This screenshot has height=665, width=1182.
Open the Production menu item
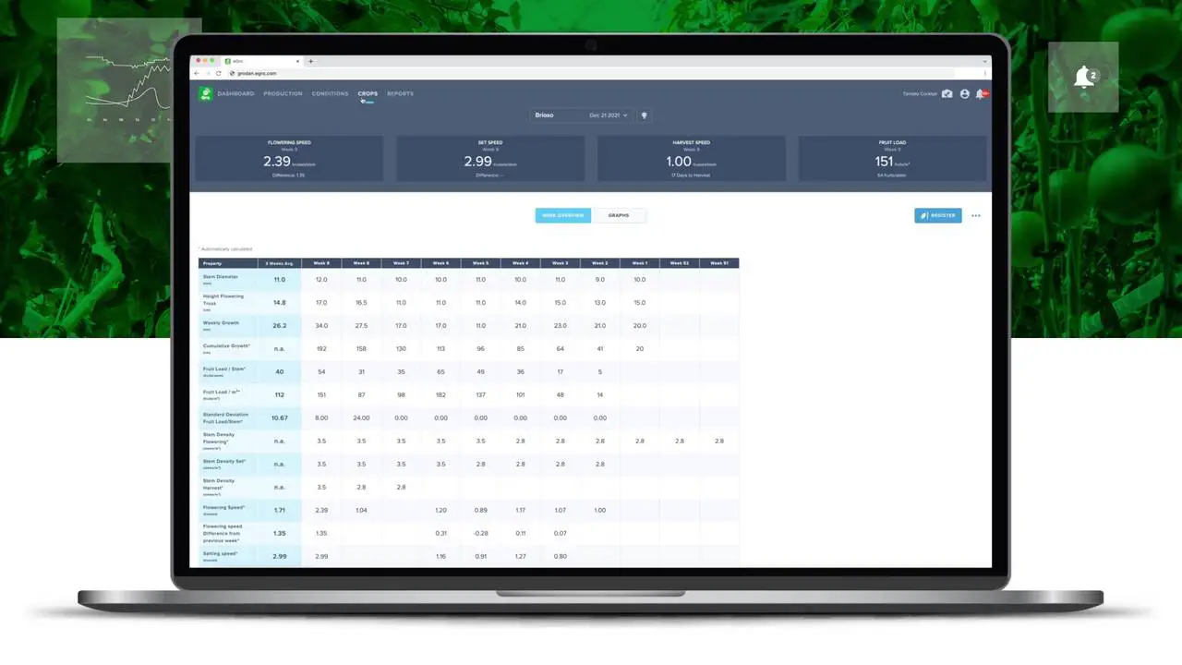(x=283, y=93)
